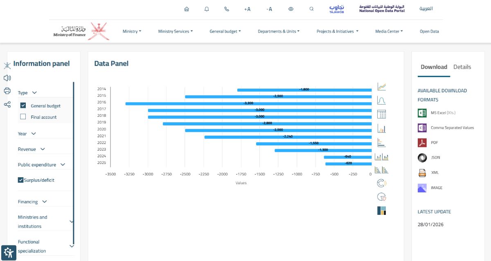This screenshot has width=491, height=261.
Task: Download the data as PDF
Action: pos(428,143)
